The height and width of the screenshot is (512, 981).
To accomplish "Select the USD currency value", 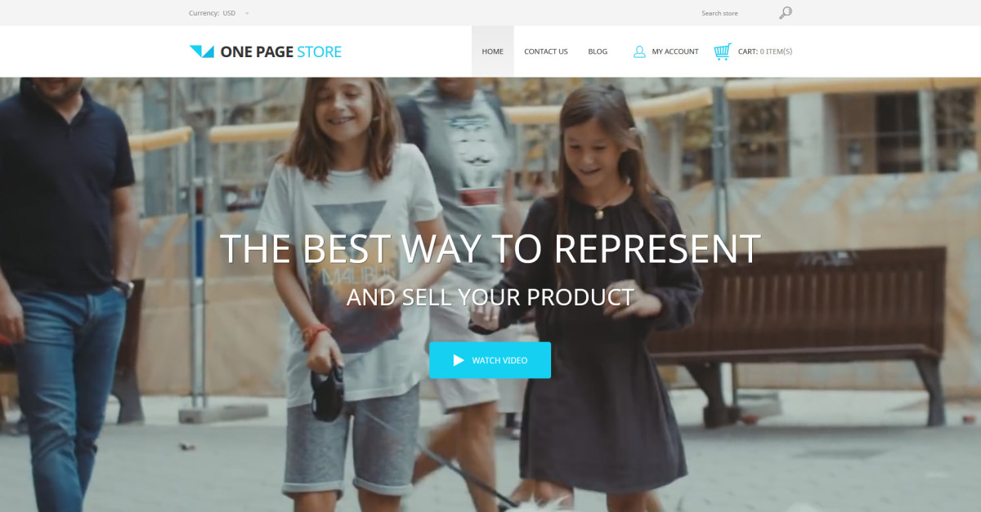I will (x=229, y=13).
